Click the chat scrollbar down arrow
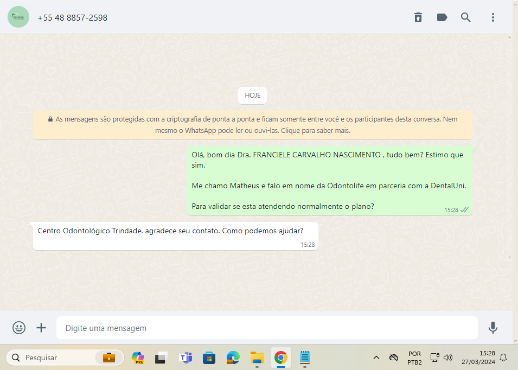This screenshot has height=370, width=518. pyautogui.click(x=509, y=257)
